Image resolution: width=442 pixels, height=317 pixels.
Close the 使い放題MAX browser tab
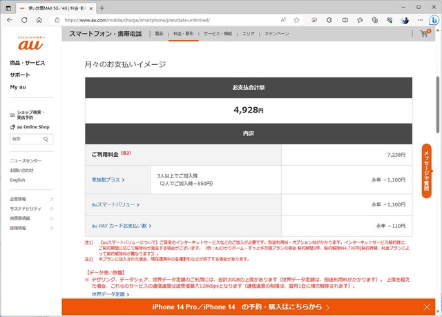(x=91, y=8)
